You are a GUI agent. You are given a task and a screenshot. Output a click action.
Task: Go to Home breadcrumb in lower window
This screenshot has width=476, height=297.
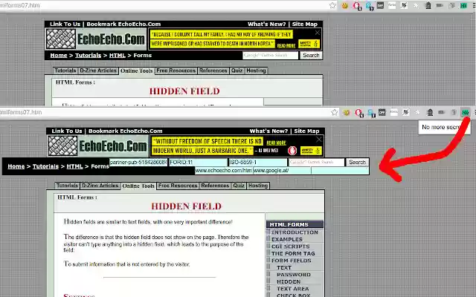click(16, 166)
